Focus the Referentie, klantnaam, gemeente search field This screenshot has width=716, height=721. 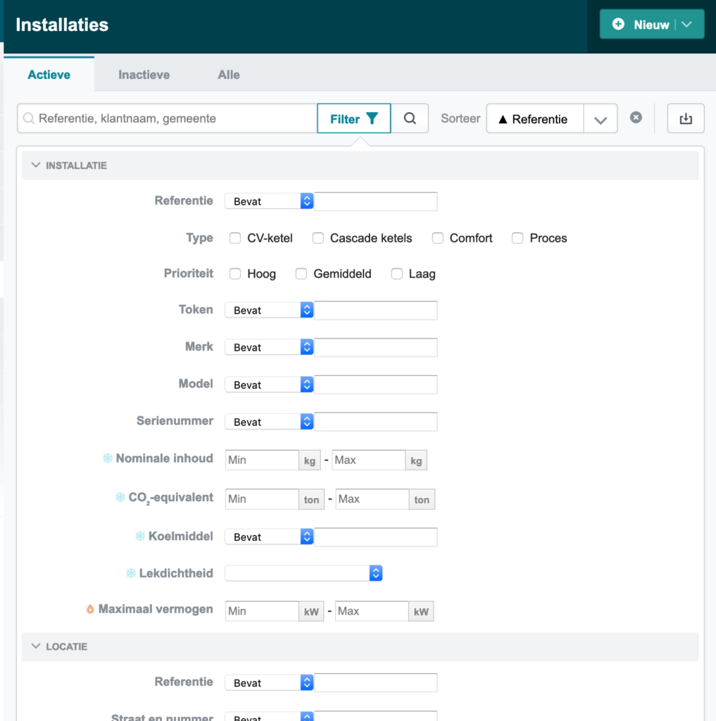tap(168, 118)
